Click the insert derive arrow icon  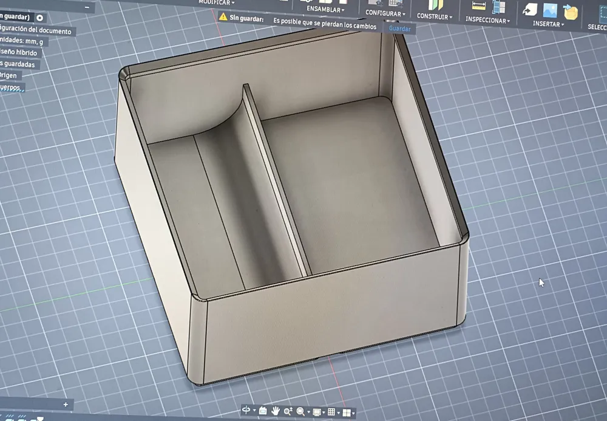(529, 10)
